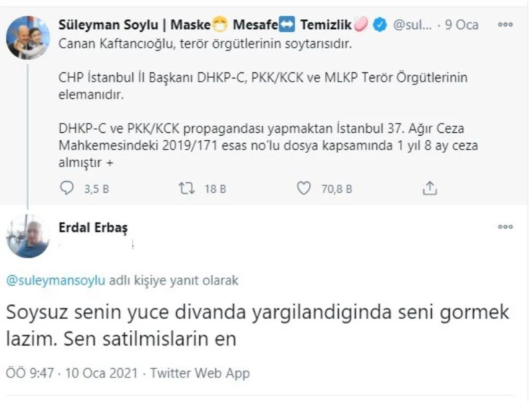Image resolution: width=532 pixels, height=402 pixels.
Task: Click the blue verified badge next to Soylu's name
Action: tap(379, 23)
